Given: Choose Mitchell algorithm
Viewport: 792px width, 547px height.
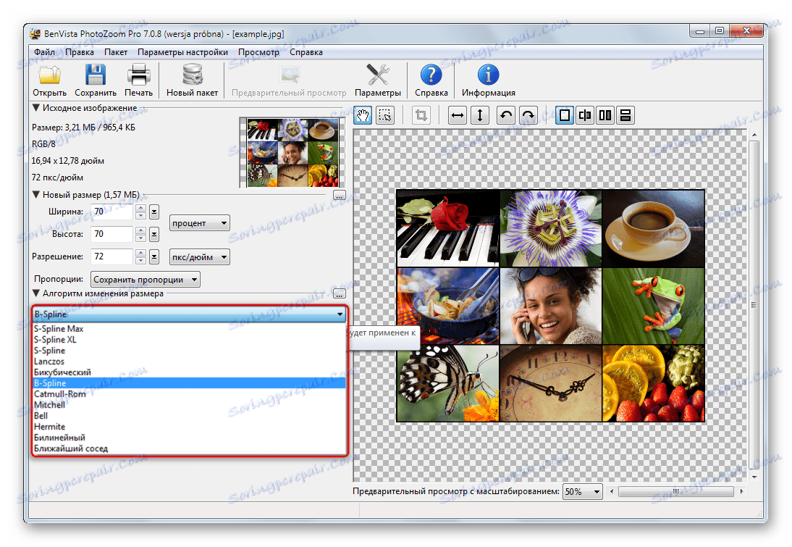Looking at the screenshot, I should click(x=190, y=405).
